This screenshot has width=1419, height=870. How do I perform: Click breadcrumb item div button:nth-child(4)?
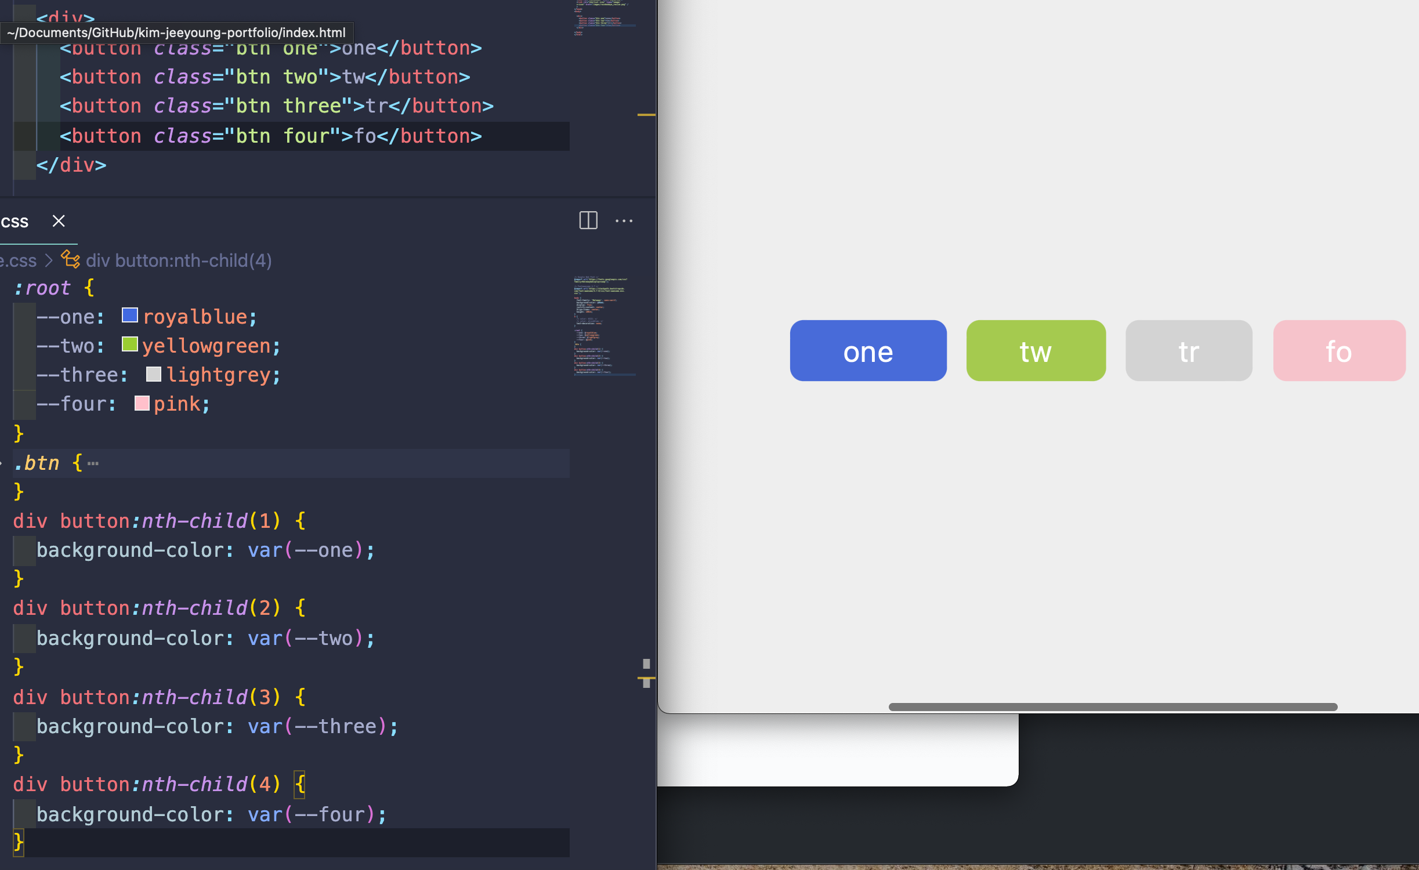click(x=179, y=260)
